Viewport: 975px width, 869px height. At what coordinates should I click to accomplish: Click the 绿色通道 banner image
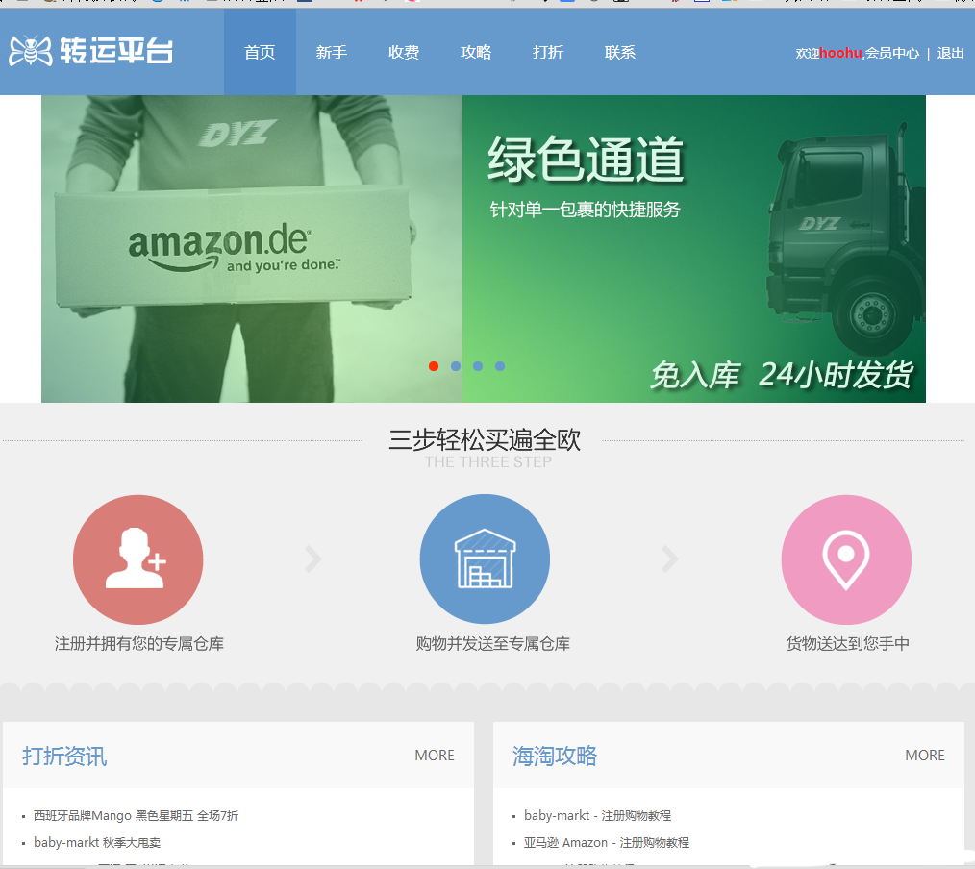click(483, 249)
